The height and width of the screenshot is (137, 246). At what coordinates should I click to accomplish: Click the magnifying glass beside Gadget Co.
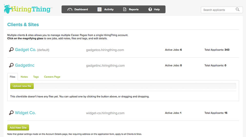[x=11, y=50]
